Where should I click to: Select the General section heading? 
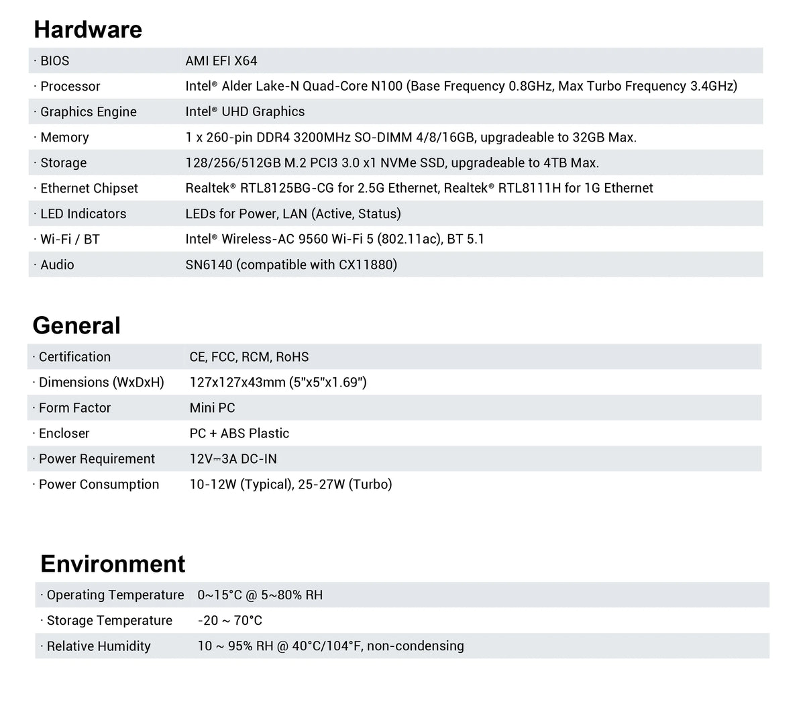[x=76, y=325]
